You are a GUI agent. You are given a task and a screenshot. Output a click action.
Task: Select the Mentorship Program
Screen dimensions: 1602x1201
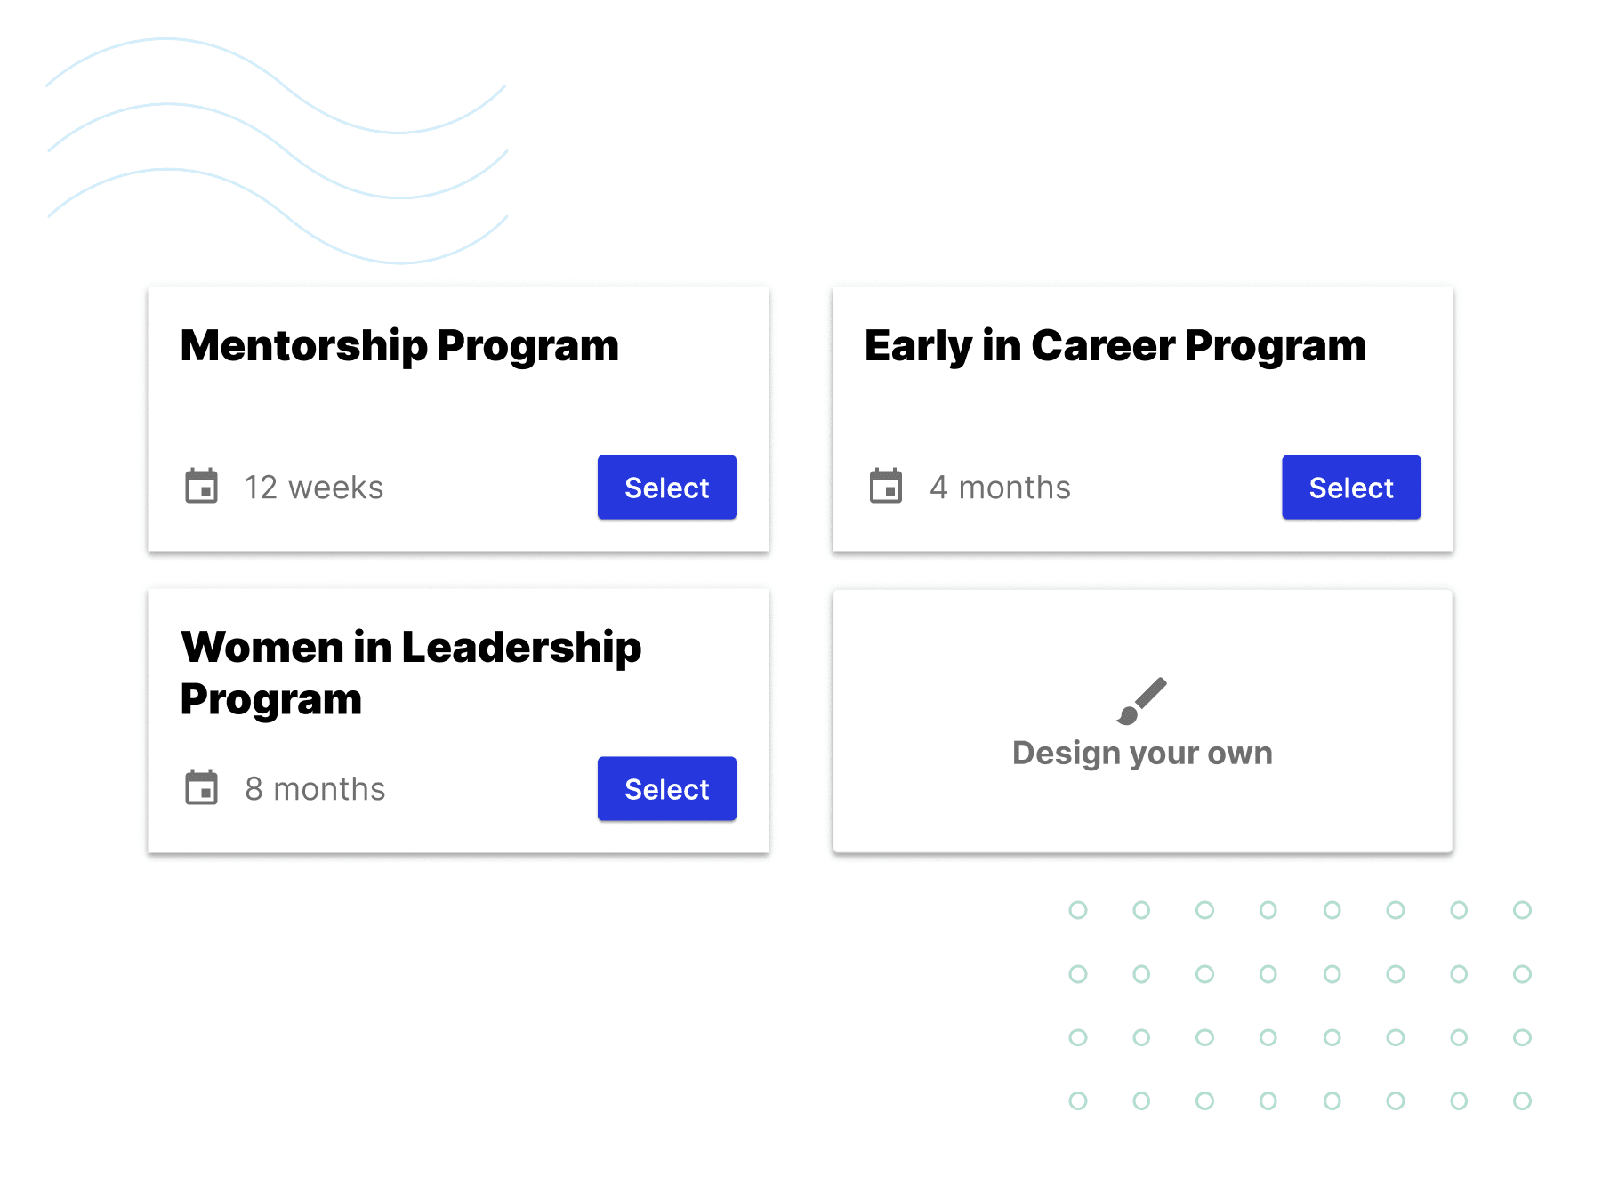(x=666, y=487)
